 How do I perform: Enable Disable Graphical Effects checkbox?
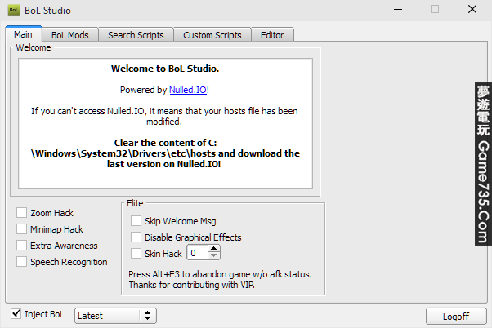[x=136, y=237]
